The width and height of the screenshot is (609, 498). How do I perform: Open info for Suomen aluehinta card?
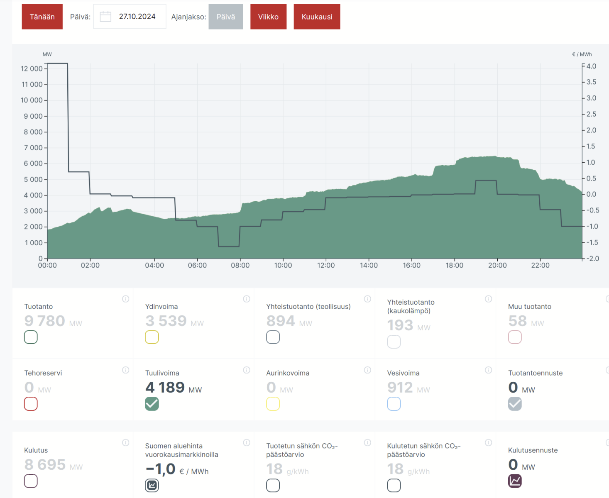(x=246, y=442)
